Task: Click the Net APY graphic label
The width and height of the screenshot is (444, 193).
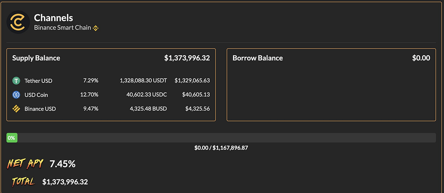Action: click(26, 164)
